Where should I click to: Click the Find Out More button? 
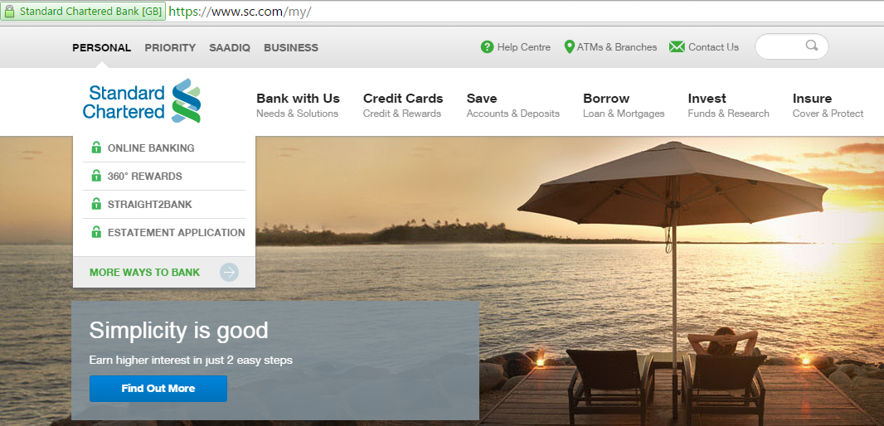coord(158,388)
